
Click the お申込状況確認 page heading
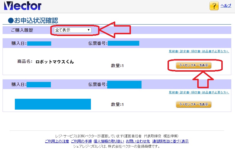click(33, 21)
